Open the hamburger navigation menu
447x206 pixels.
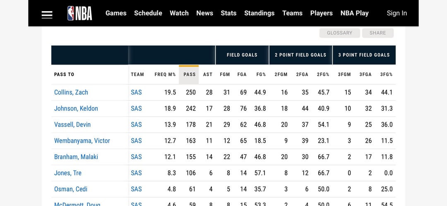[x=47, y=14]
